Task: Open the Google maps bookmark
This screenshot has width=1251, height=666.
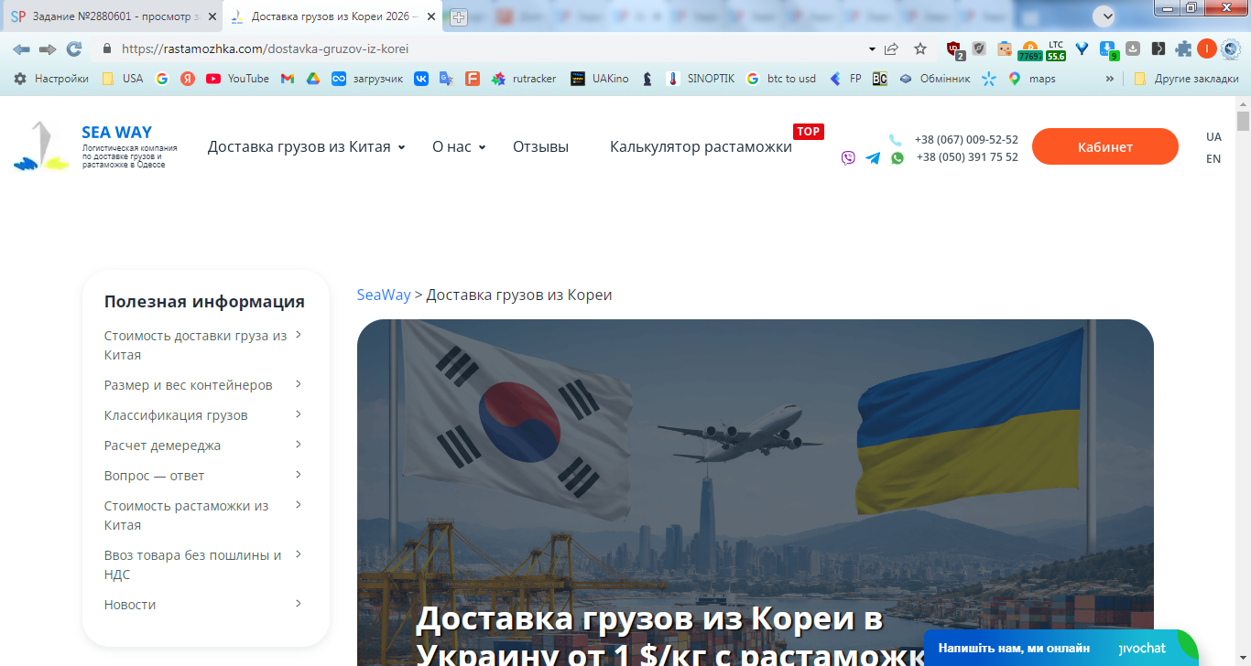Action: (1031, 79)
